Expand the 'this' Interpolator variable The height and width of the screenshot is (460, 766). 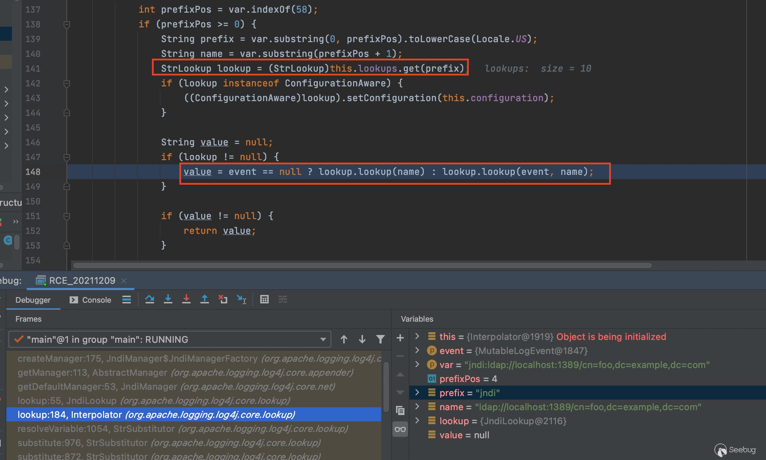point(417,336)
